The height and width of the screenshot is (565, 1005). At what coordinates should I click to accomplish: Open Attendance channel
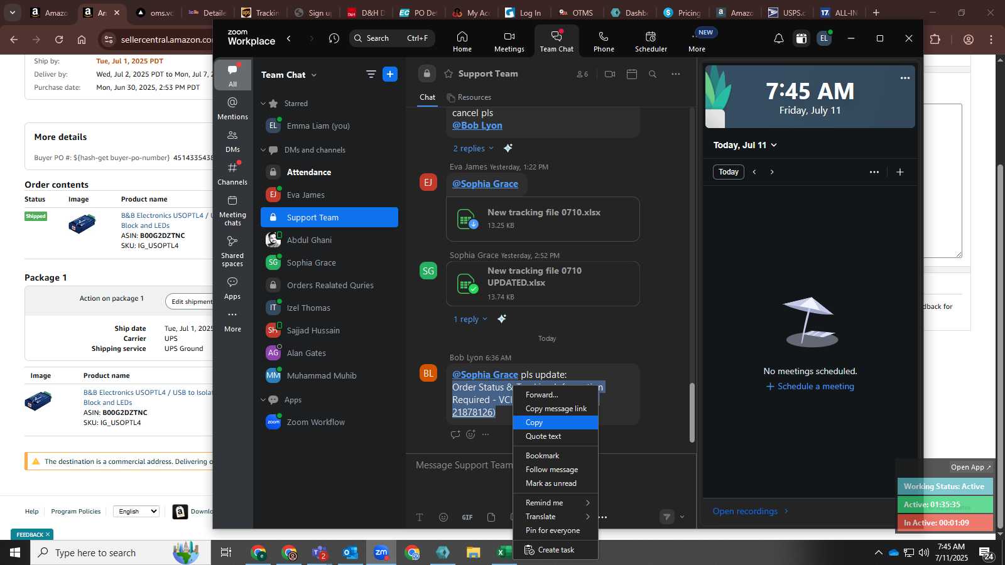(x=329, y=172)
